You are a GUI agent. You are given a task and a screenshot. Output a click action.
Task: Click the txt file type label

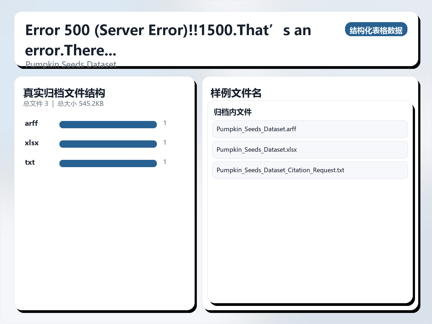[x=30, y=162]
